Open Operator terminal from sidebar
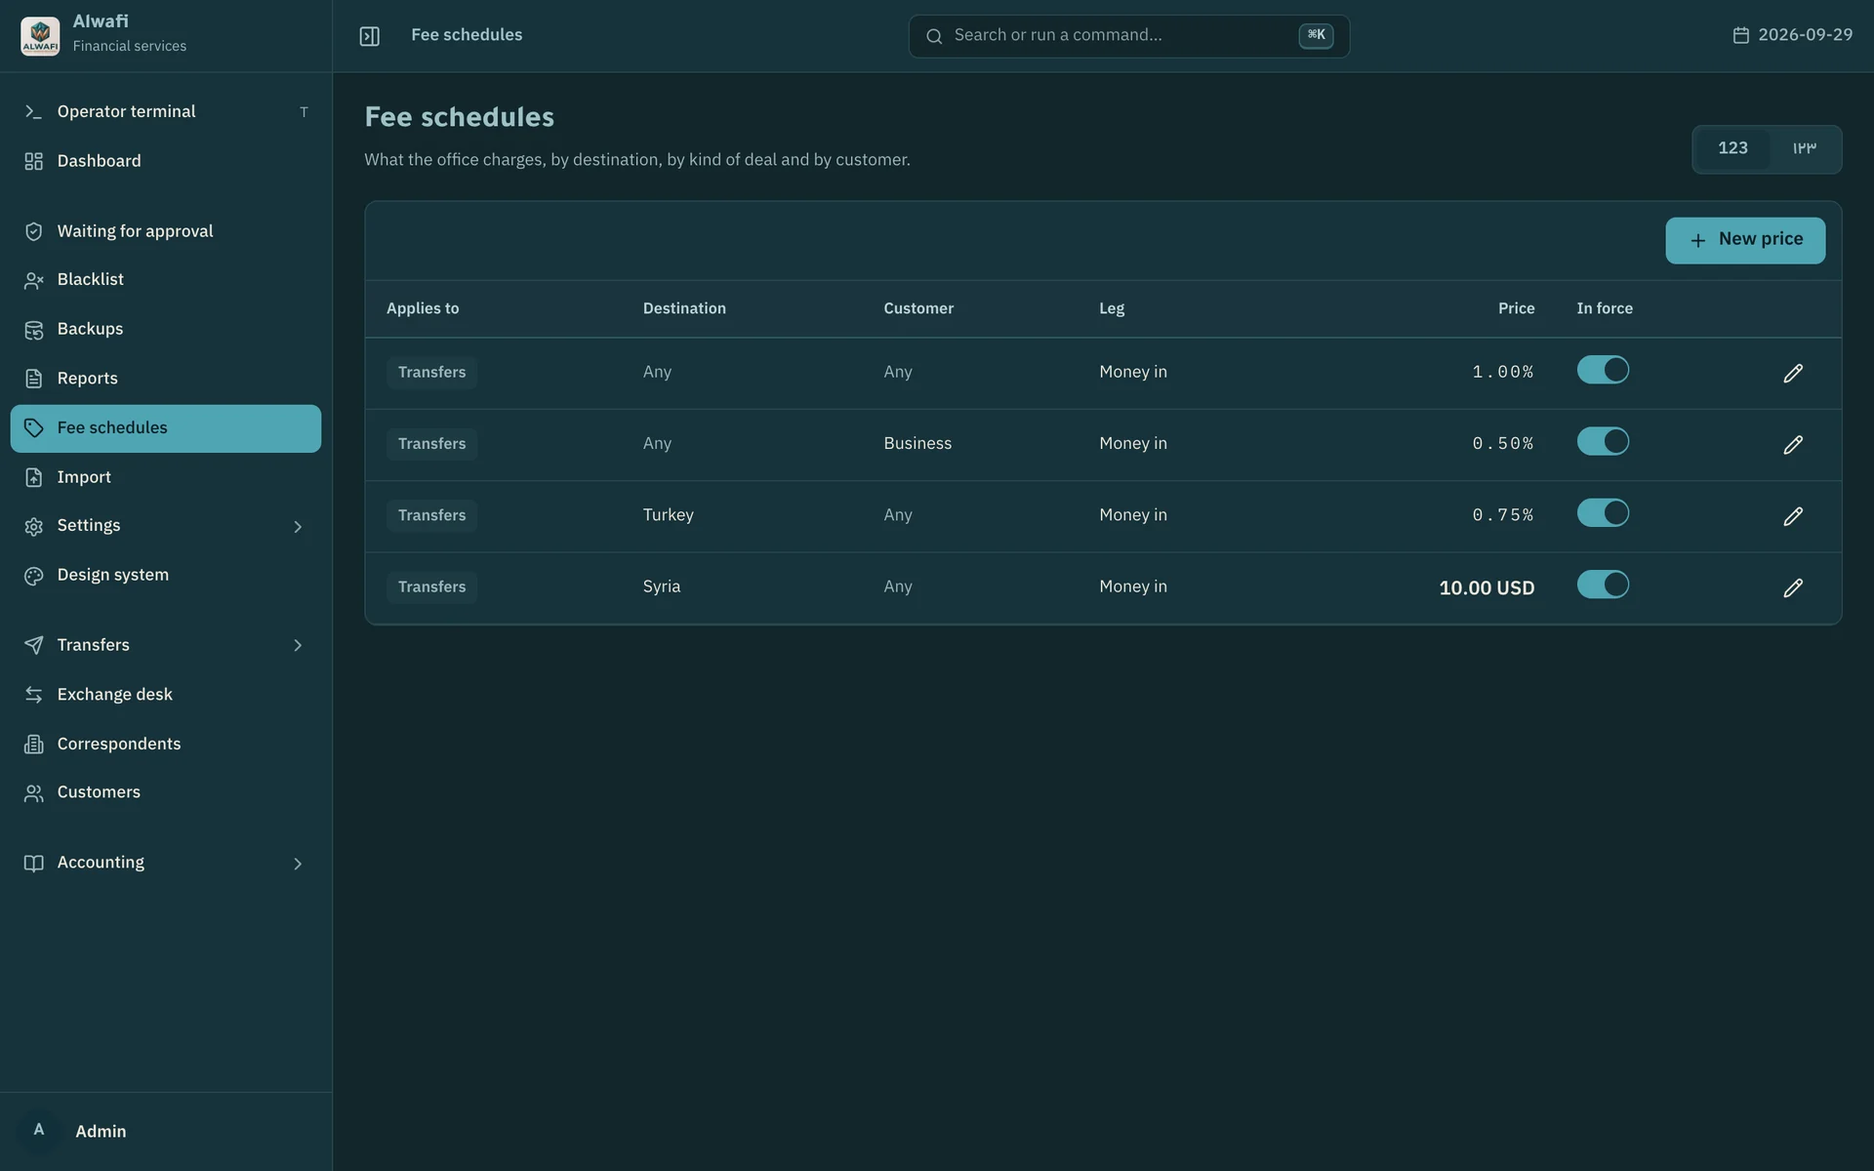Viewport: 1874px width, 1171px height. point(166,112)
